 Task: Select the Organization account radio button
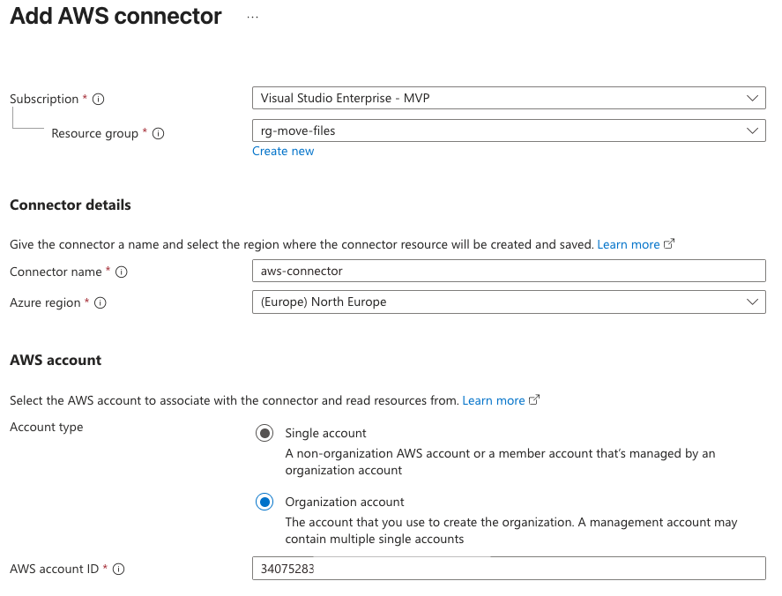(264, 503)
